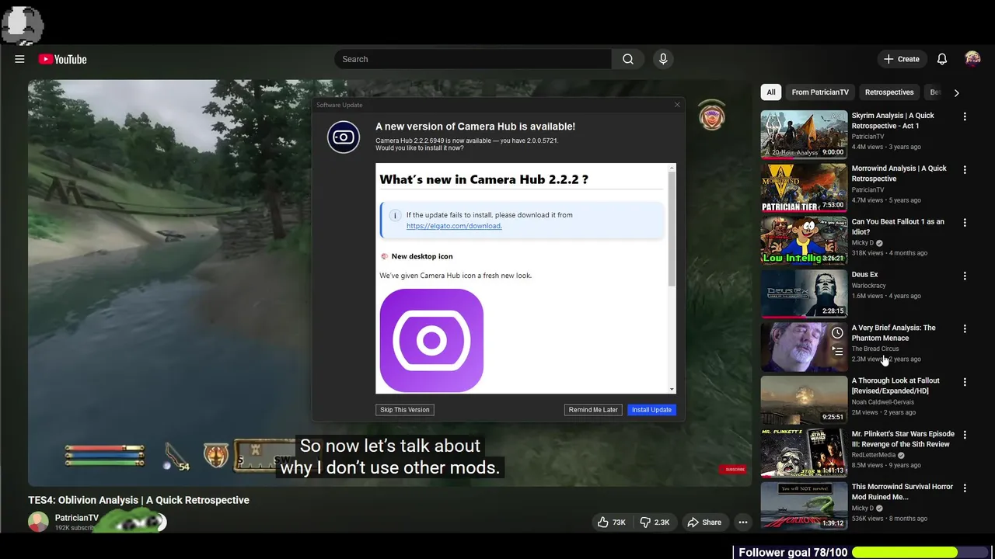Image resolution: width=995 pixels, height=559 pixels.
Task: Open options for Can You Beat Fallout 1
Action: click(965, 222)
